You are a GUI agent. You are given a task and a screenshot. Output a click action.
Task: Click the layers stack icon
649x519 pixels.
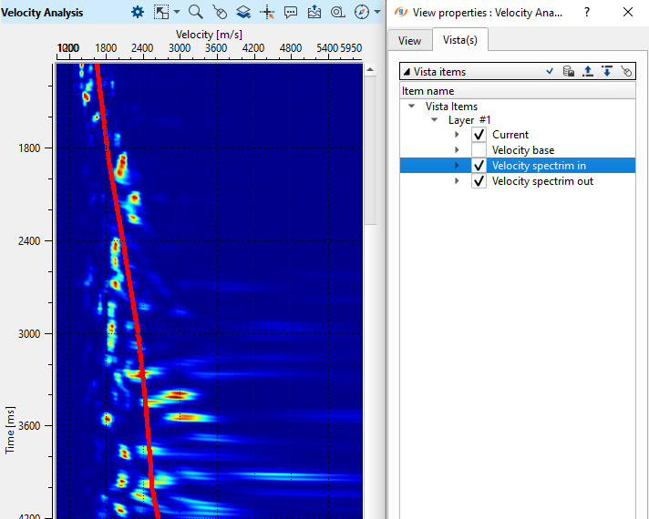tap(243, 12)
